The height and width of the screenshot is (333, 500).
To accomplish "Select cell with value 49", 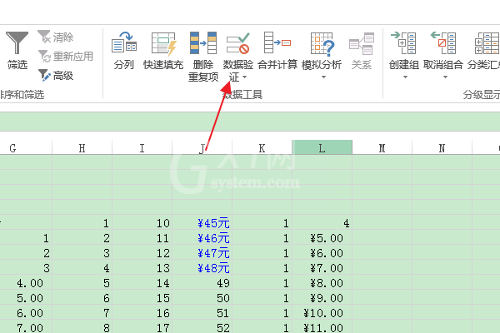I will tap(202, 283).
